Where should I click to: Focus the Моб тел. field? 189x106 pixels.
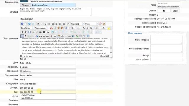[x=48, y=88]
